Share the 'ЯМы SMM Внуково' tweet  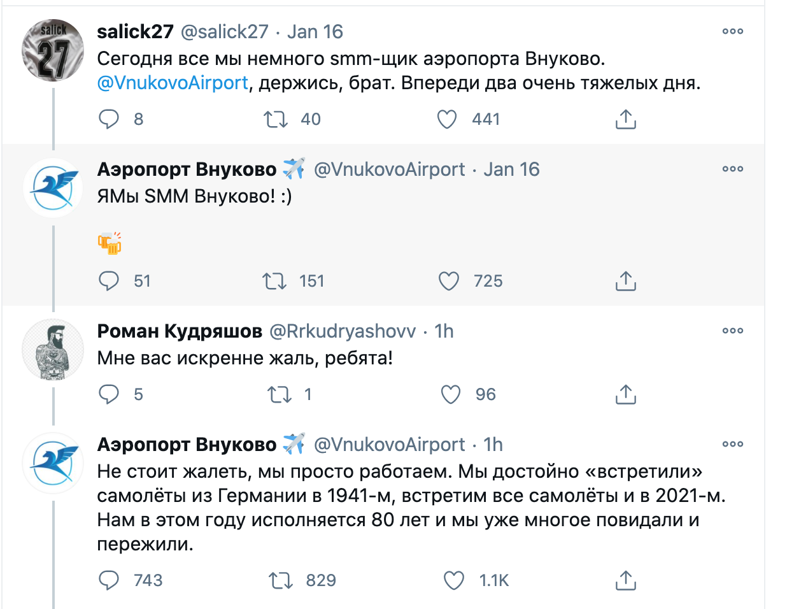point(626,281)
